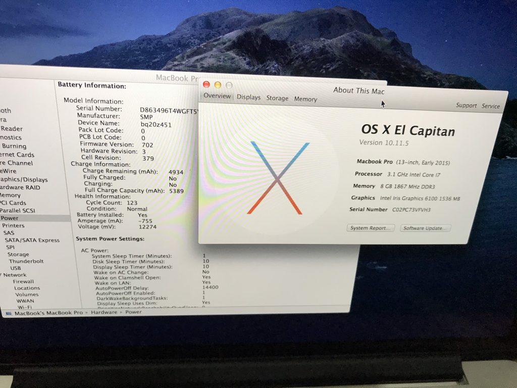
Task: Click the device name bq20z451
Action: point(156,125)
